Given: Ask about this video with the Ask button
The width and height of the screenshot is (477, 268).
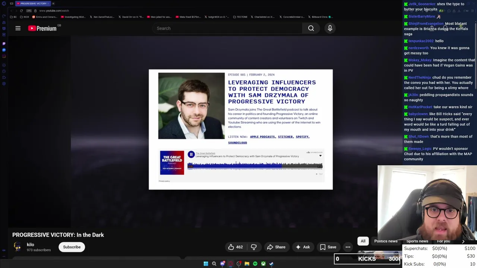Looking at the screenshot, I should [x=303, y=247].
